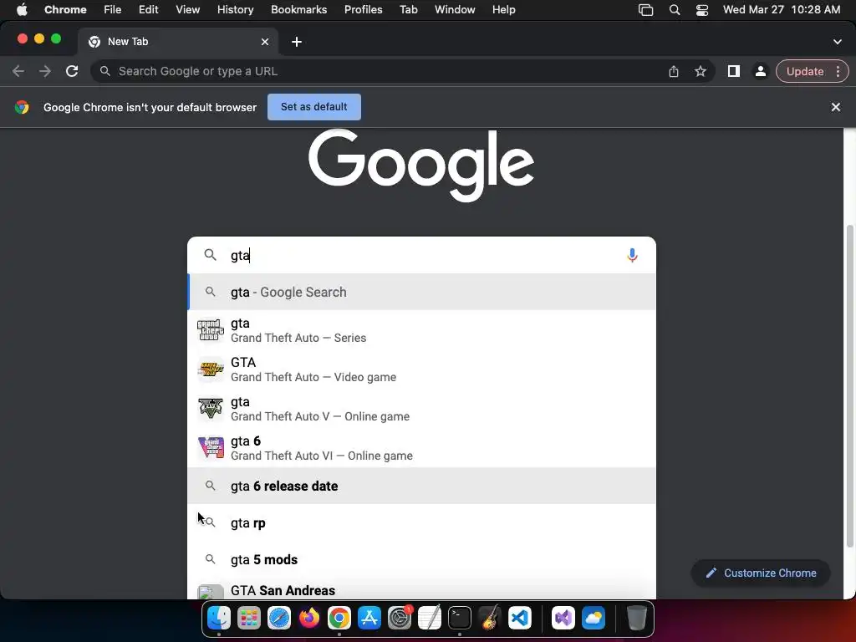
Task: Select 'gta rp' suggestion
Action: pyautogui.click(x=421, y=523)
